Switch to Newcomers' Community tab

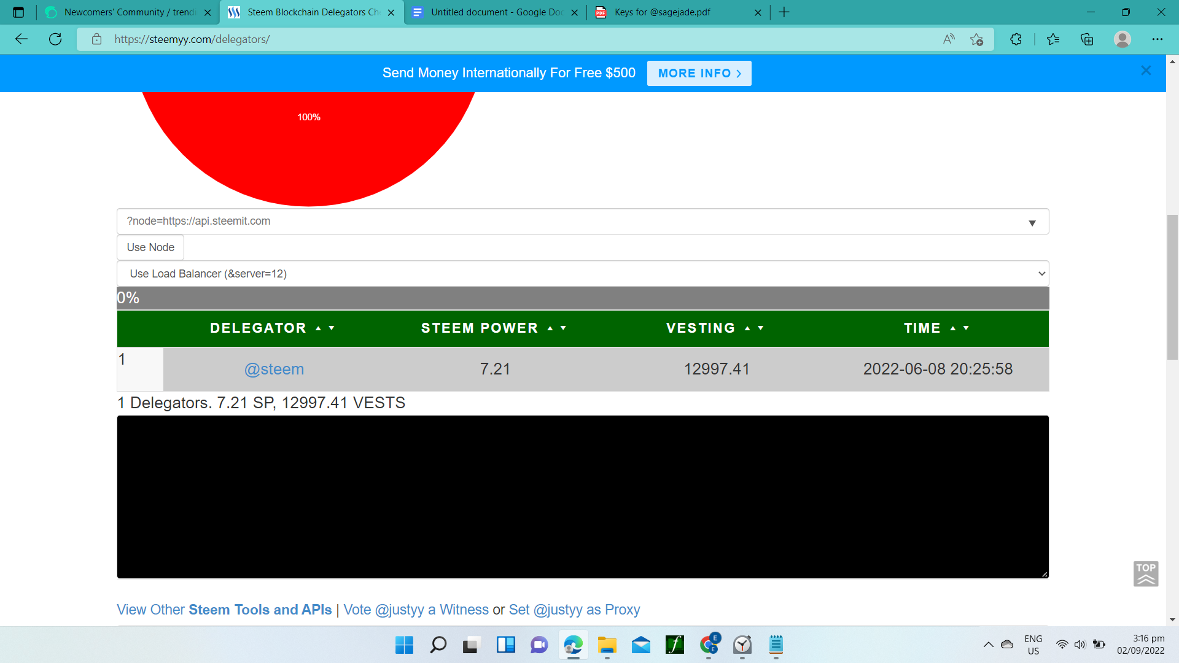[128, 12]
